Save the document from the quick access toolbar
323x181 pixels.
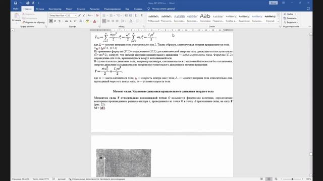pos(16,3)
